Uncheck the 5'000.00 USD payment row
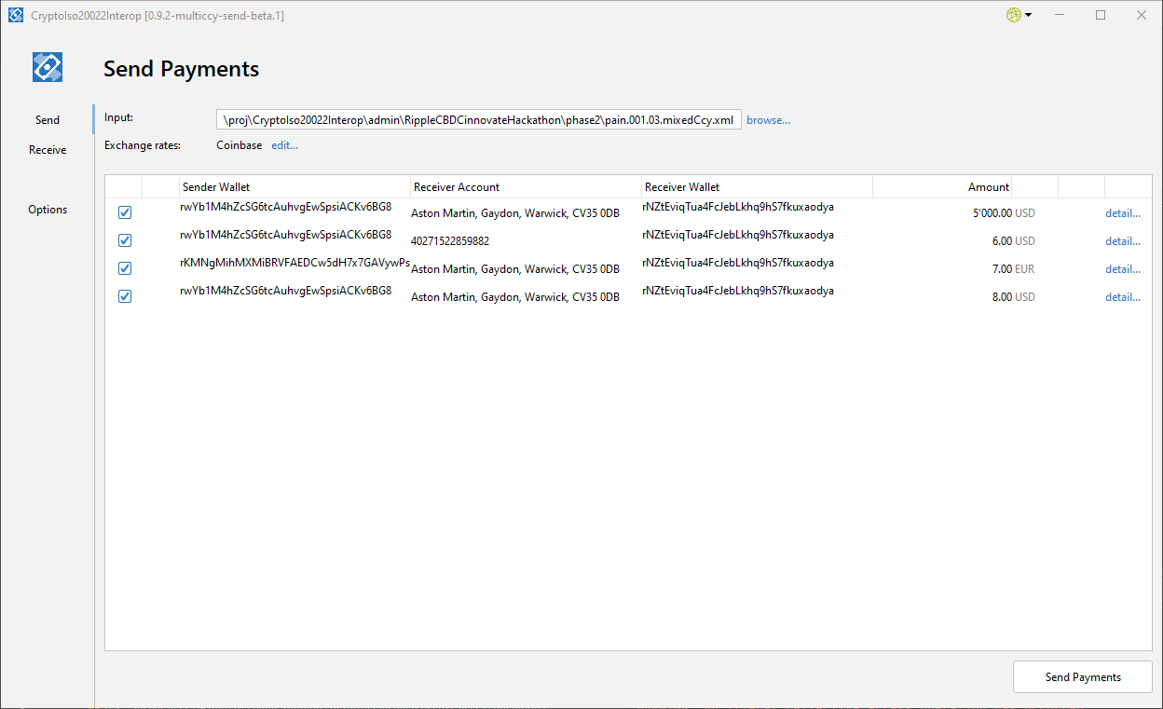Viewport: 1163px width, 709px height. click(125, 212)
